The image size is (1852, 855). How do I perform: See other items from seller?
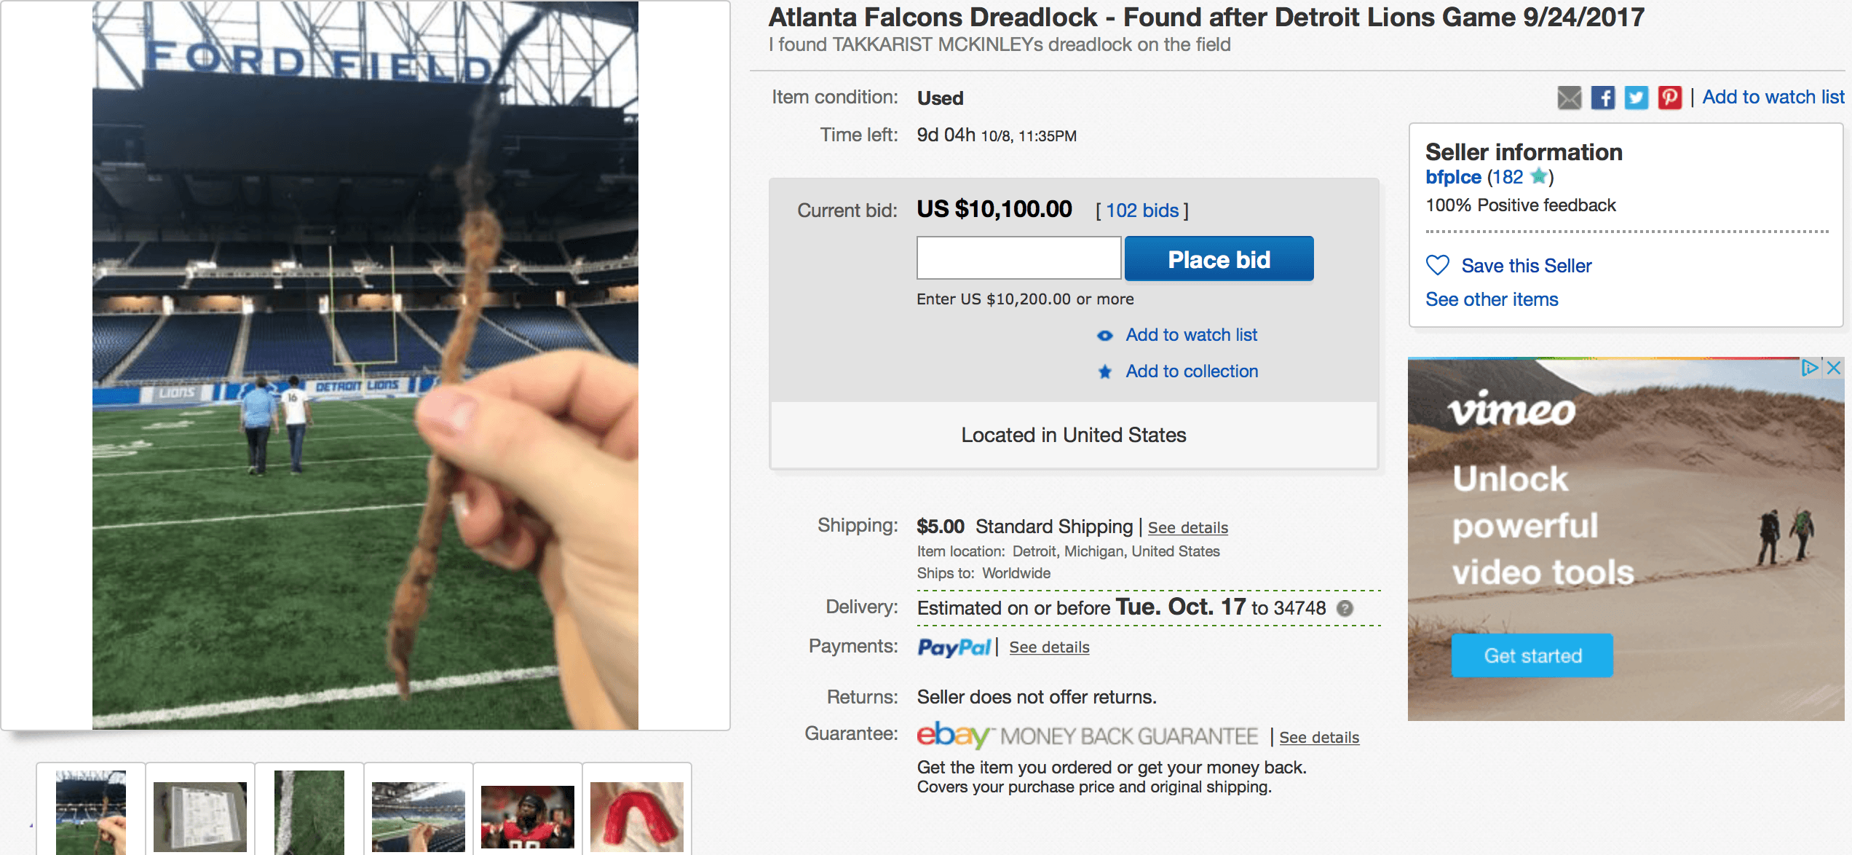tap(1491, 299)
